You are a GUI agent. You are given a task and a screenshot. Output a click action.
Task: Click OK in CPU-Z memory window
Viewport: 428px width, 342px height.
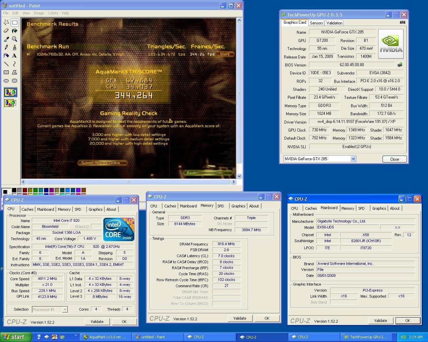pos(267,318)
